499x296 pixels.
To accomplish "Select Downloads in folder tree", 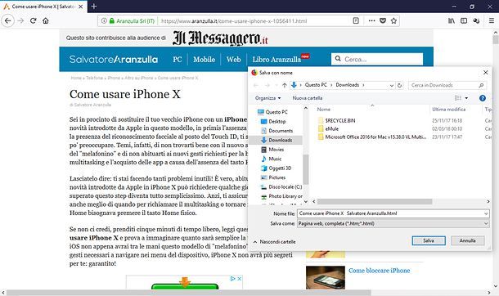I will (x=276, y=140).
